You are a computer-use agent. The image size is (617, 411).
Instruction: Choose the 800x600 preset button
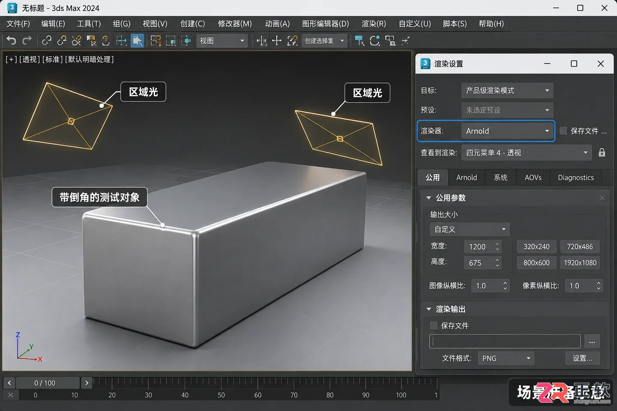536,263
